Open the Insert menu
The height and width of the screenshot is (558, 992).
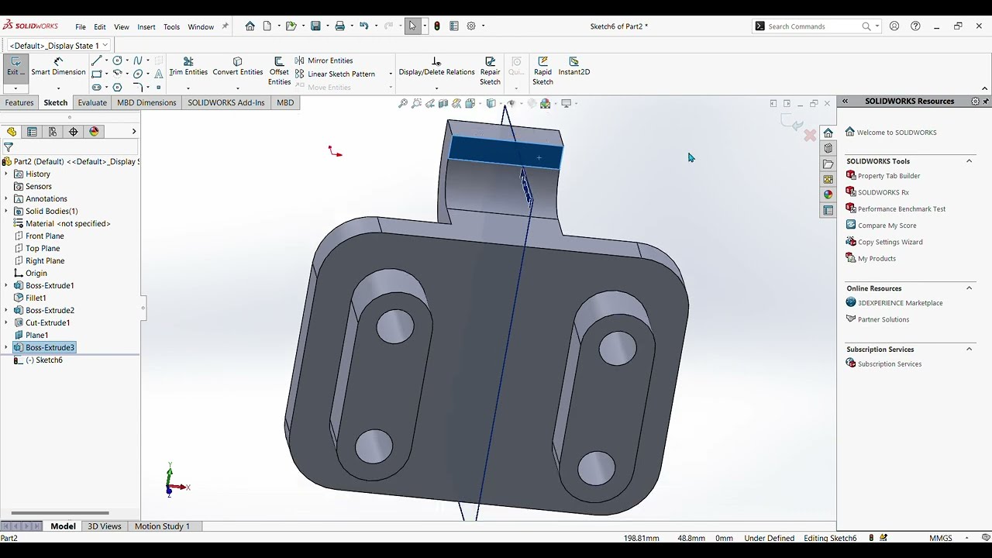click(x=146, y=27)
